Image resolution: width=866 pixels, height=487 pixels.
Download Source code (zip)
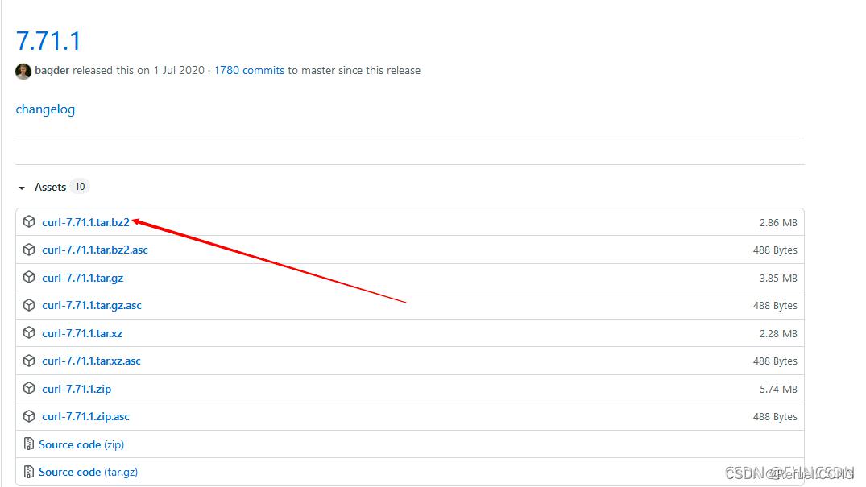point(81,444)
